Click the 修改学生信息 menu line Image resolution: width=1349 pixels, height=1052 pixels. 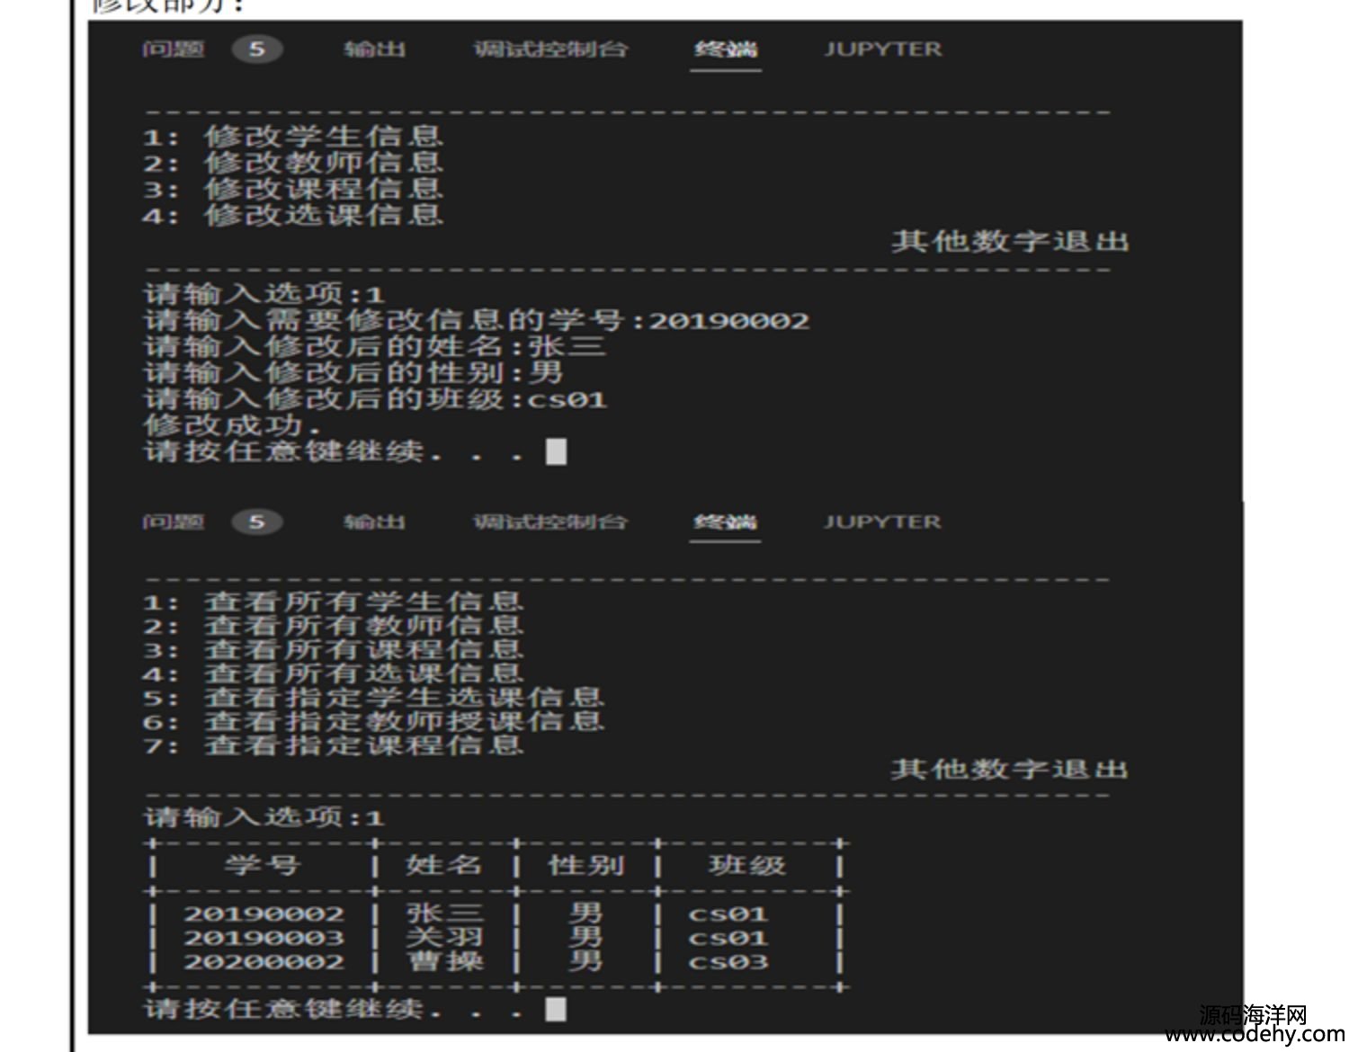(293, 137)
